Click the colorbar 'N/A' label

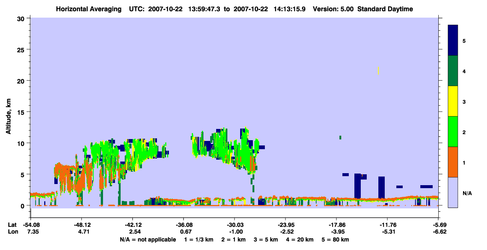pyautogui.click(x=467, y=193)
